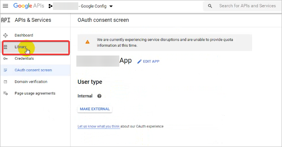Open the Dashboard menu item
282x147 pixels.
pyautogui.click(x=35, y=35)
